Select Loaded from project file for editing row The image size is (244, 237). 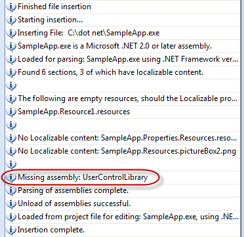[123, 217]
